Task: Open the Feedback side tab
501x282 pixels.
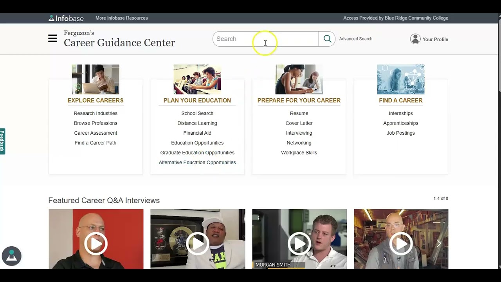Action: 2,141
